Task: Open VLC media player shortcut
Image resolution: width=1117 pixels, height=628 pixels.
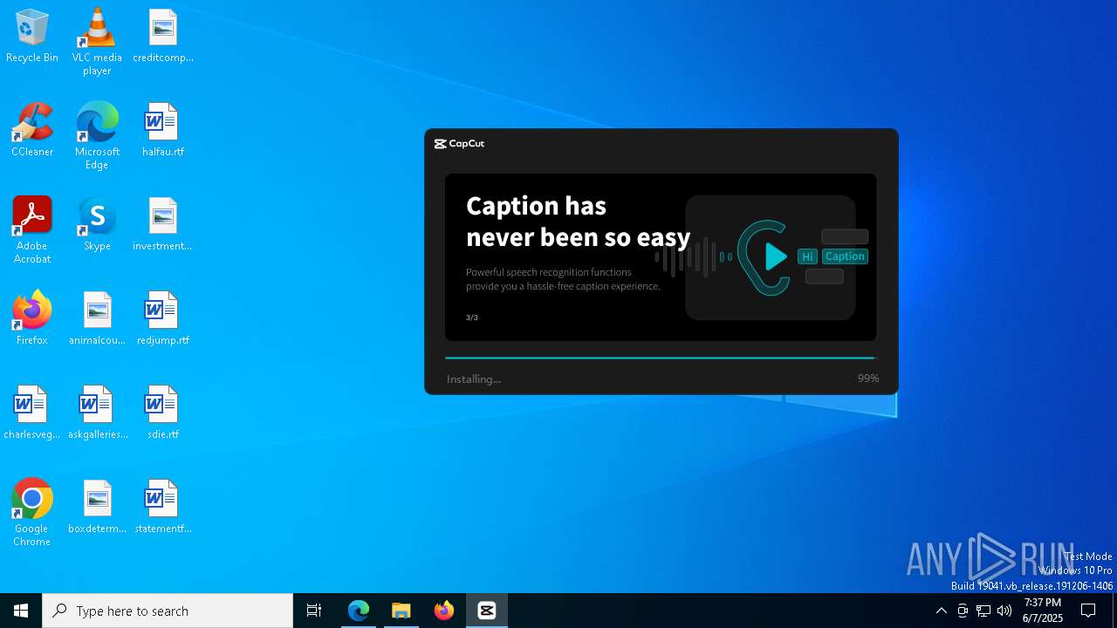Action: (97, 42)
